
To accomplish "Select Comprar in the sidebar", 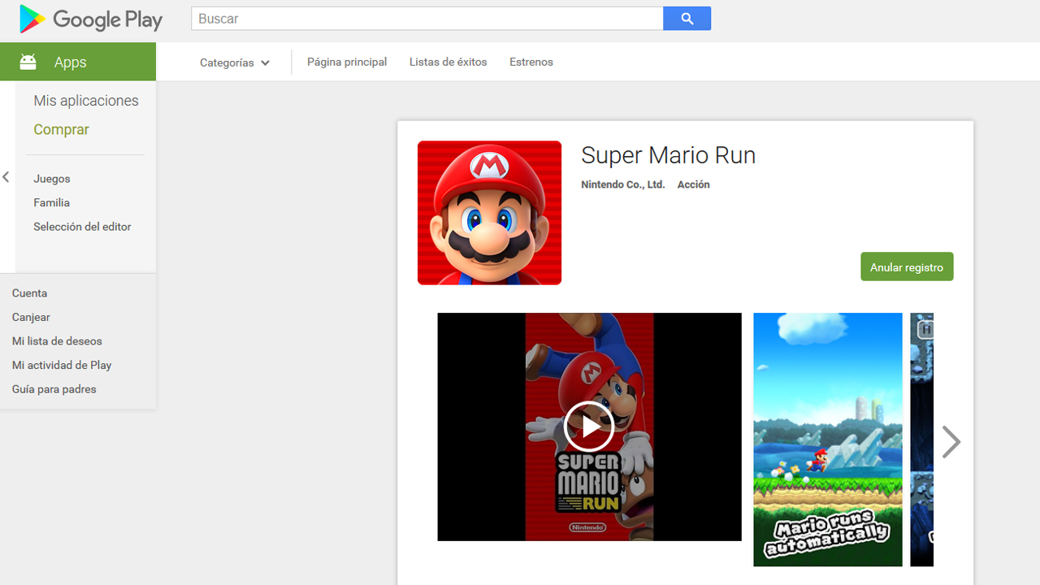I will click(61, 129).
